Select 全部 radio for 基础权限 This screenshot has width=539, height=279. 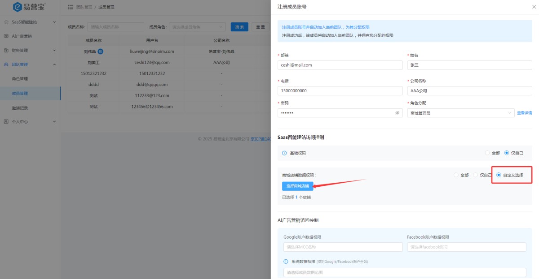[x=487, y=153]
